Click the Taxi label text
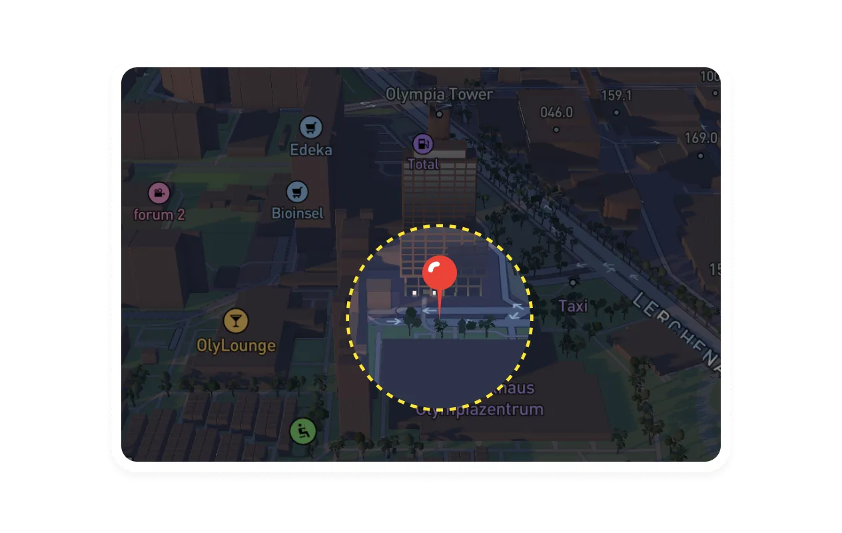This screenshot has width=842, height=533. (x=574, y=306)
